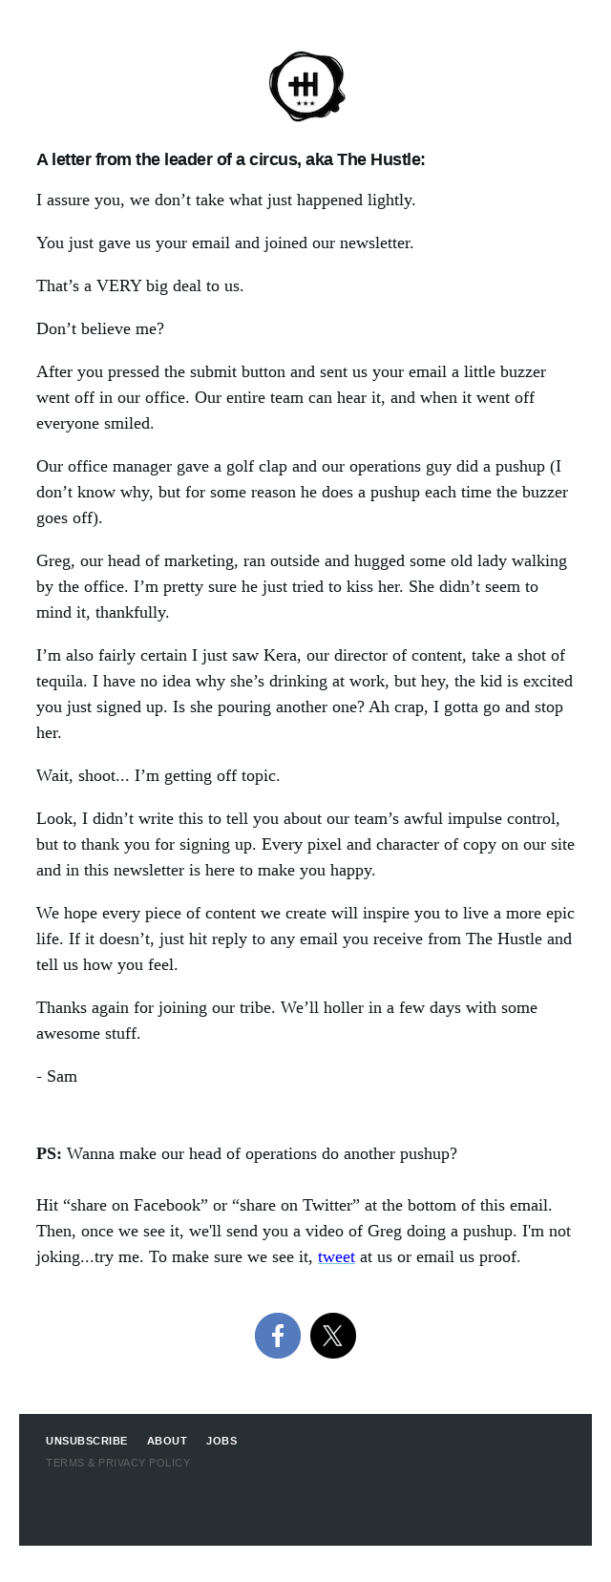Select the privacy policy link in dark footer
The image size is (611, 1582).
(x=118, y=1462)
